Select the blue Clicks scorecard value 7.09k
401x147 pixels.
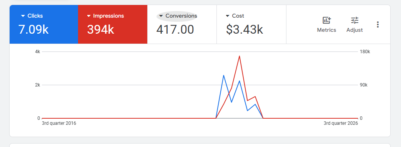pos(33,29)
